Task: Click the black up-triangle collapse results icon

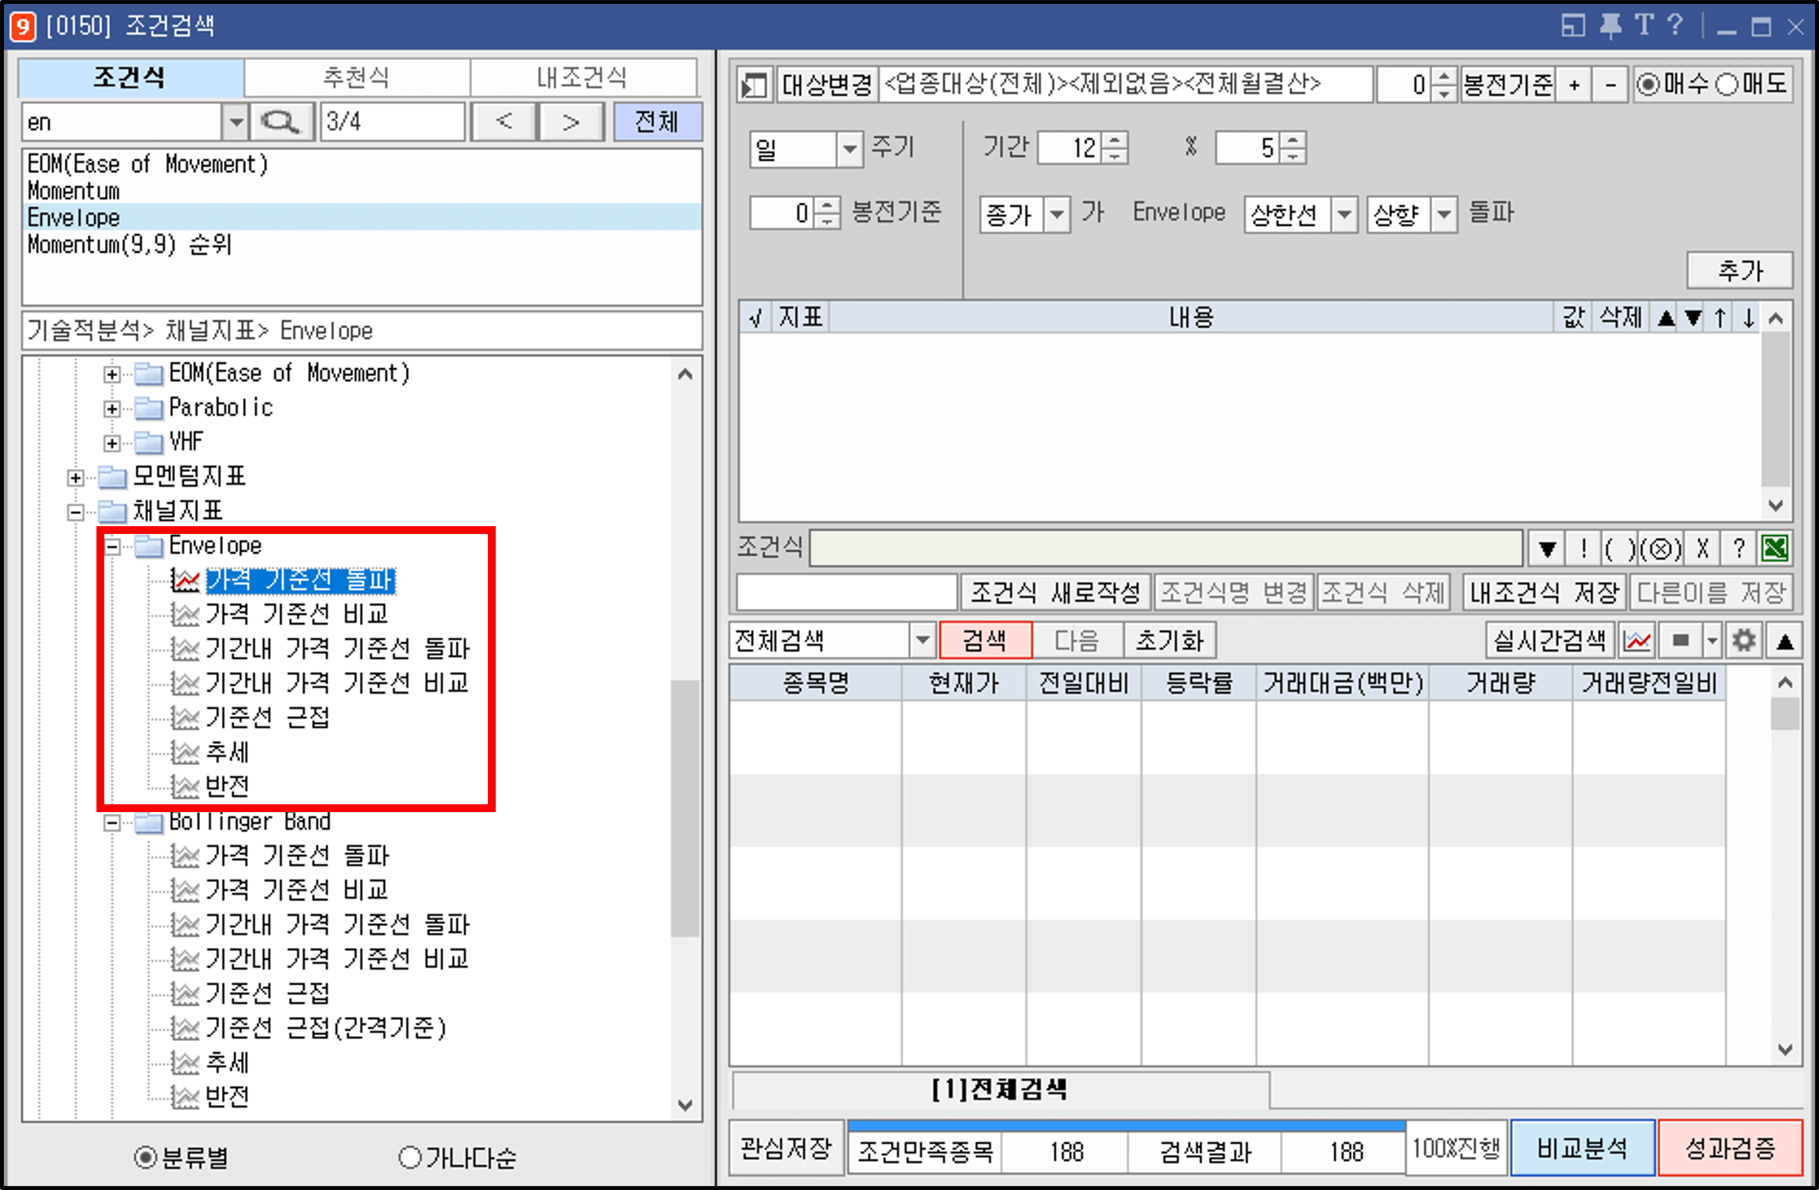Action: pyautogui.click(x=1784, y=641)
